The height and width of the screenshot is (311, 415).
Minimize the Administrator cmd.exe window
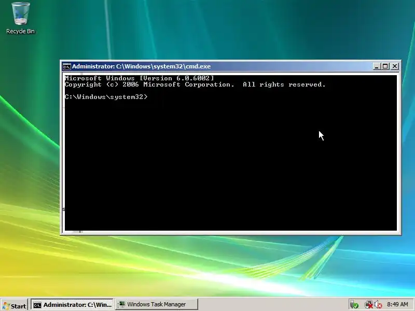(x=377, y=66)
